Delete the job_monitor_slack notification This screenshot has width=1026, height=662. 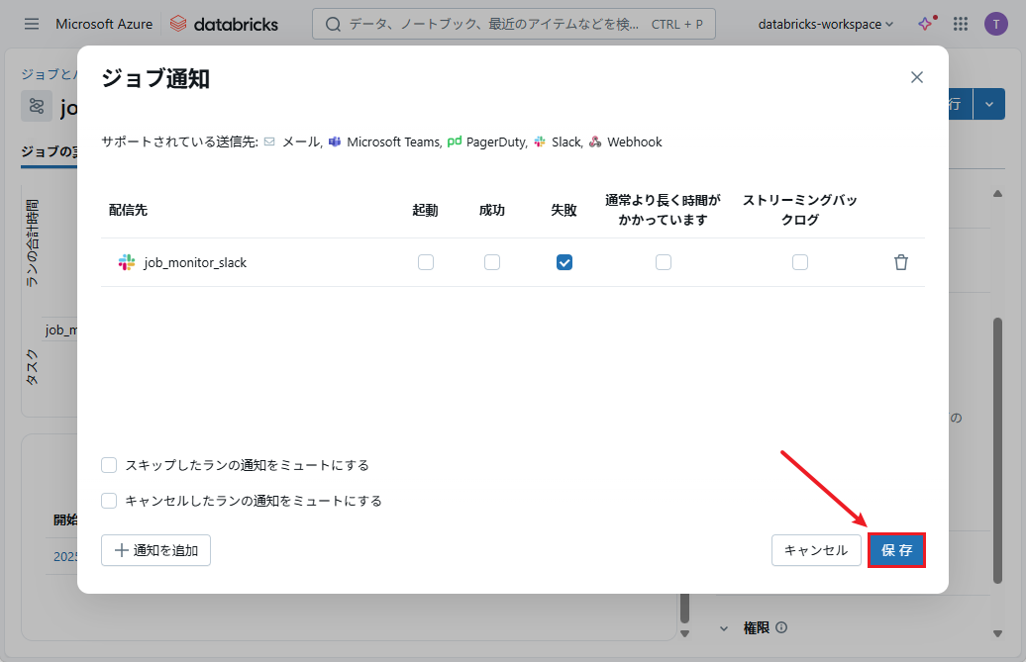900,262
